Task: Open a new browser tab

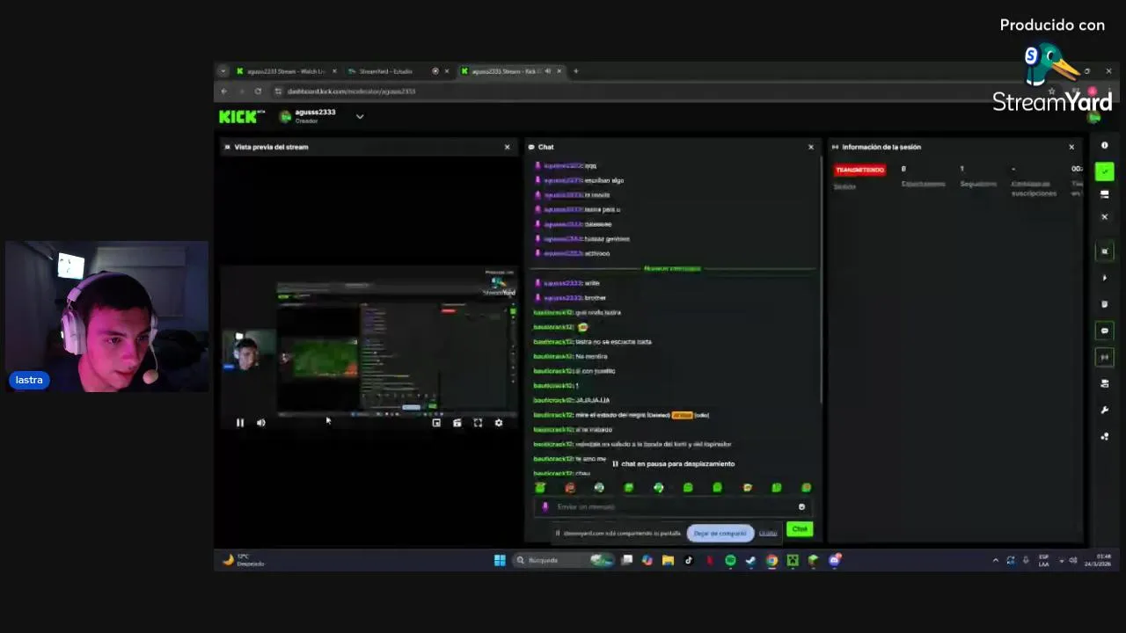Action: [576, 71]
